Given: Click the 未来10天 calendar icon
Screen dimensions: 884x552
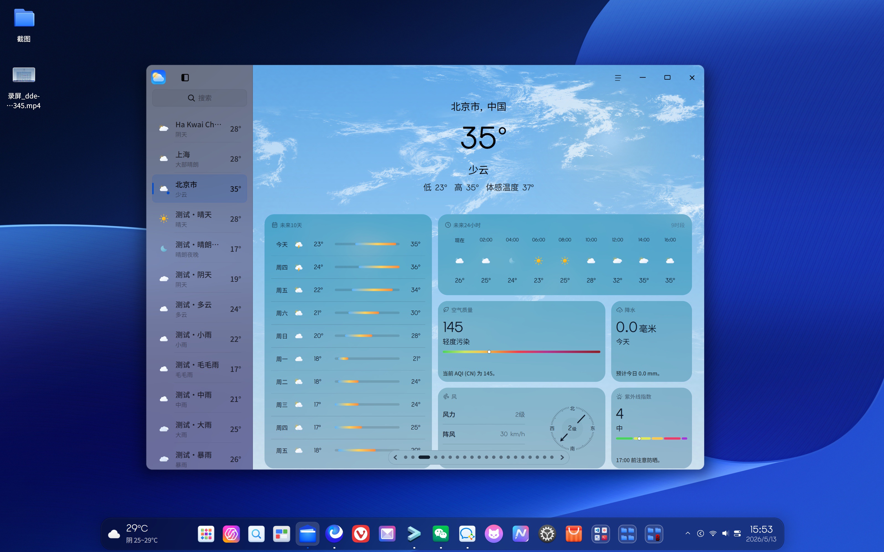Looking at the screenshot, I should [x=274, y=225].
